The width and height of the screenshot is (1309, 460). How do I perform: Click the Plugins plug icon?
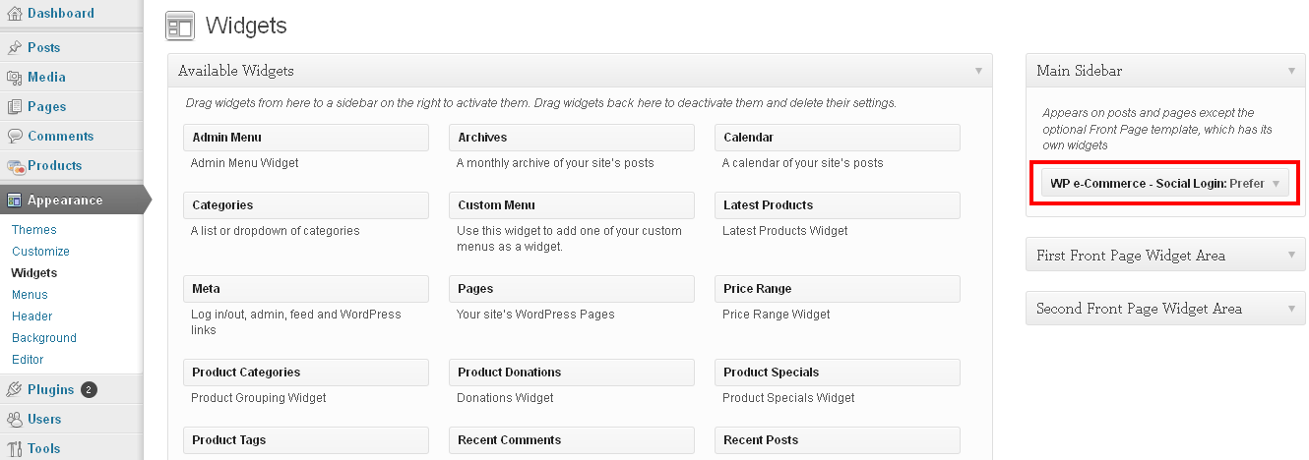pos(15,389)
